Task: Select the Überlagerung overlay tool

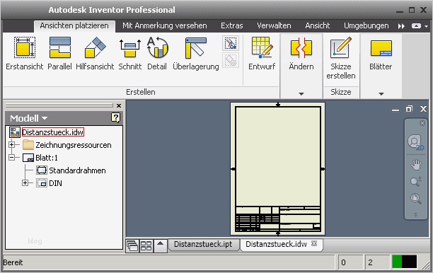Action: click(x=196, y=54)
